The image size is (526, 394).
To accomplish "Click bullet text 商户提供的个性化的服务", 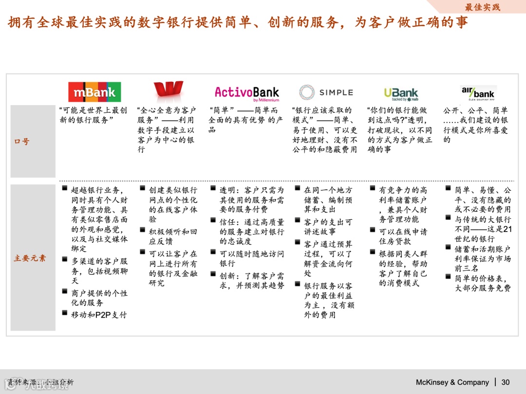I will [99, 298].
